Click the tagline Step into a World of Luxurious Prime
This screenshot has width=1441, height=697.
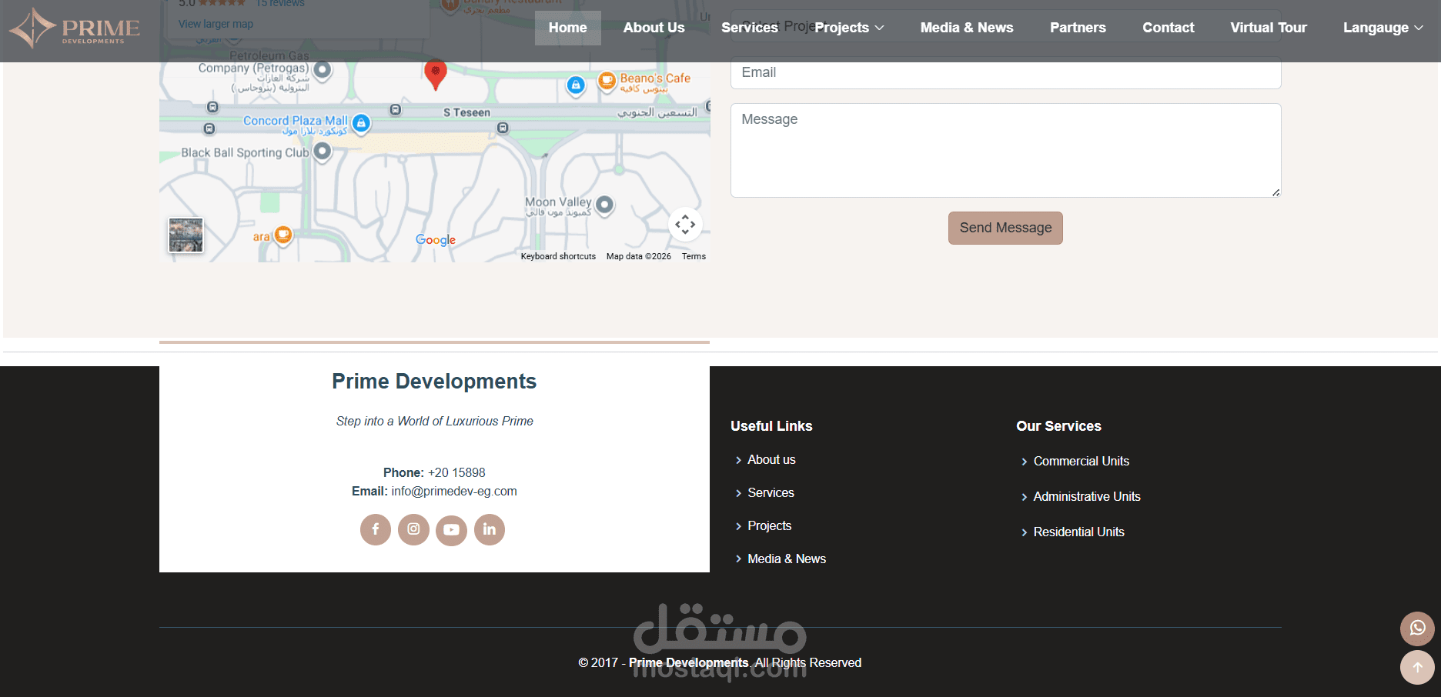[434, 421]
